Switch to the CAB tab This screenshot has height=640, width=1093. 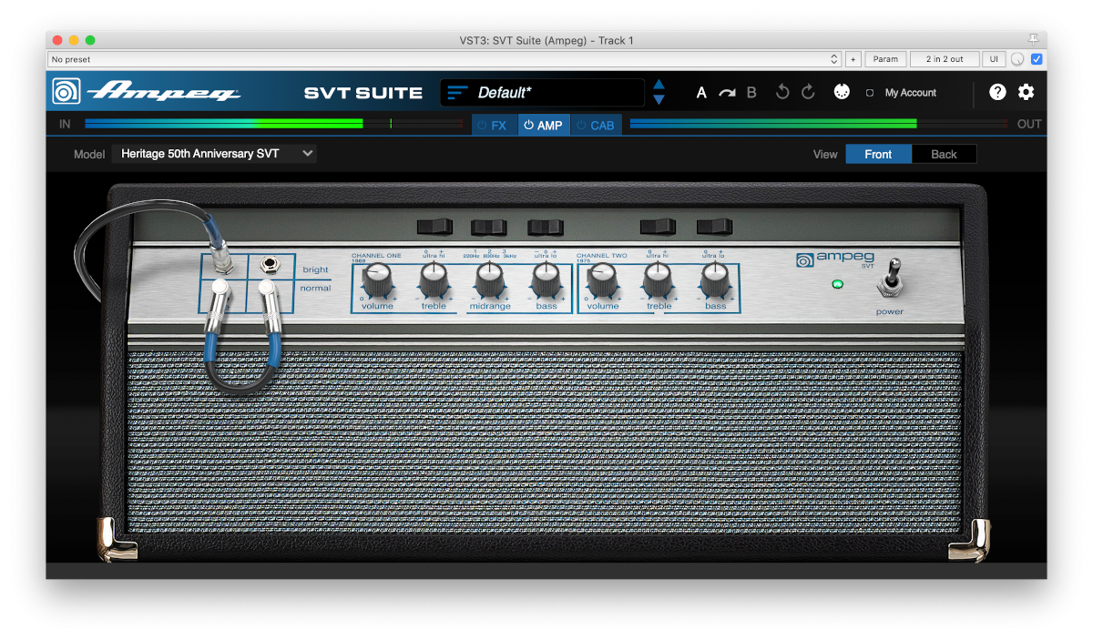click(x=596, y=125)
